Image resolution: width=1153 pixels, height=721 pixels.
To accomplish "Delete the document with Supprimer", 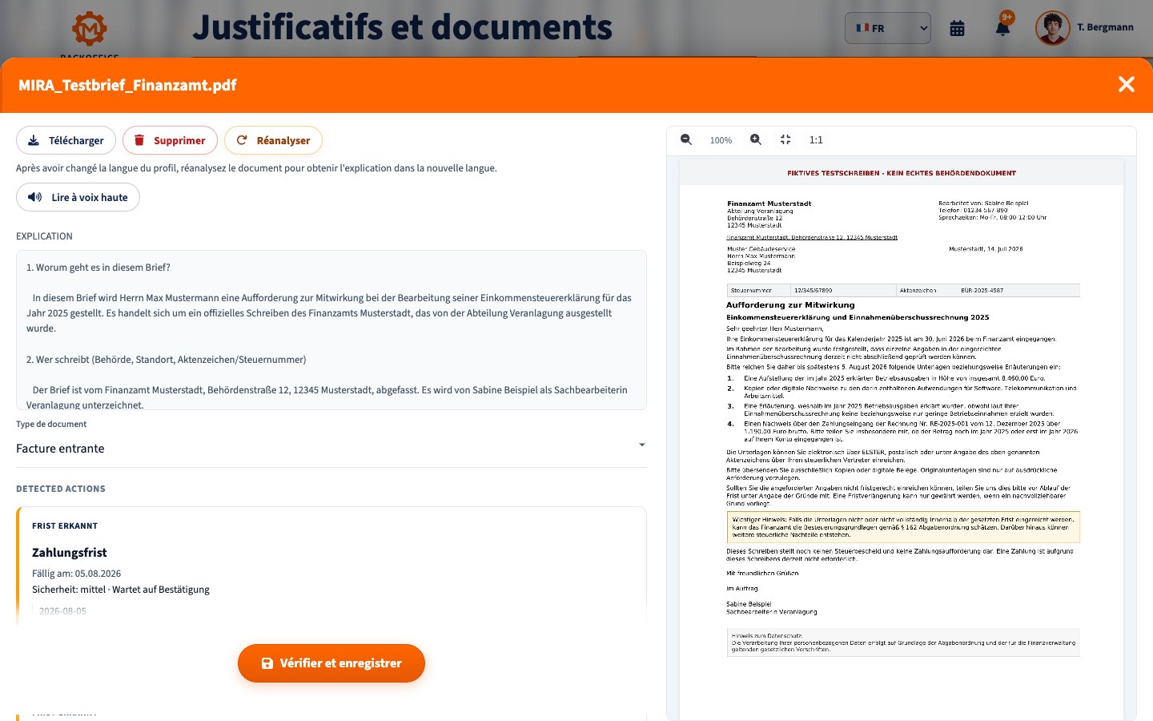I will coord(170,140).
